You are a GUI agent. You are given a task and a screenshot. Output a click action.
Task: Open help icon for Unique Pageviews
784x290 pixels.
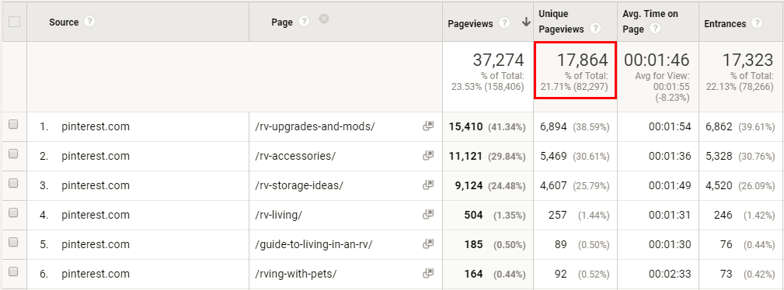coord(595,29)
